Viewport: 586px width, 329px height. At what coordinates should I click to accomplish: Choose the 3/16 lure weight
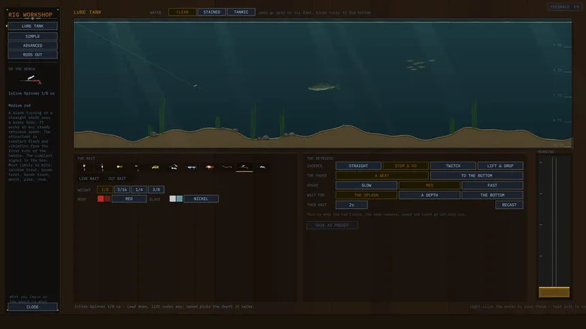click(122, 190)
